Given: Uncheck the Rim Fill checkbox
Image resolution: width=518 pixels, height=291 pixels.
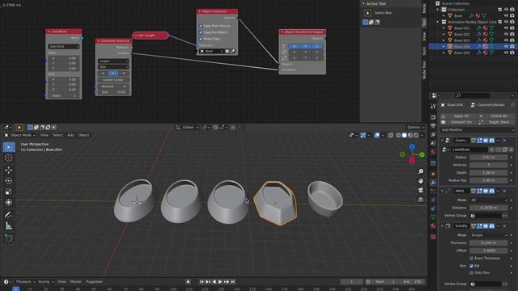Looking at the screenshot, I should 471,266.
